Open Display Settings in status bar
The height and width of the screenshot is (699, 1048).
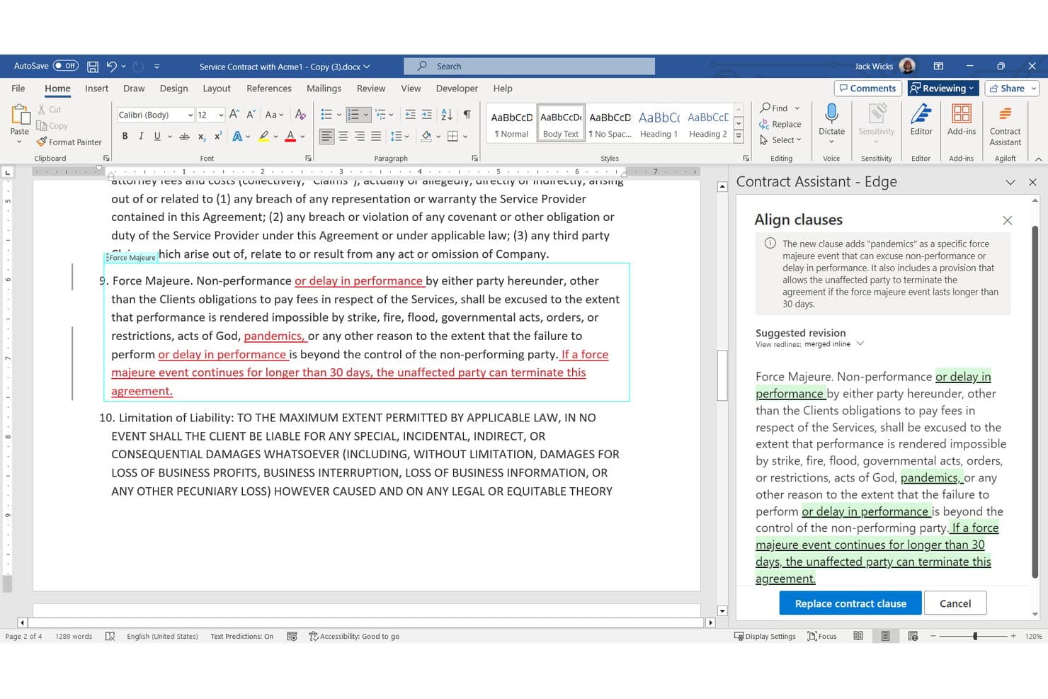tap(765, 636)
